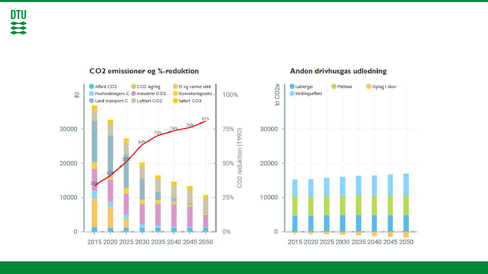Click the 2035 bar in greenhouse gas chart
Screen dimensions: 488x274
[358, 205]
